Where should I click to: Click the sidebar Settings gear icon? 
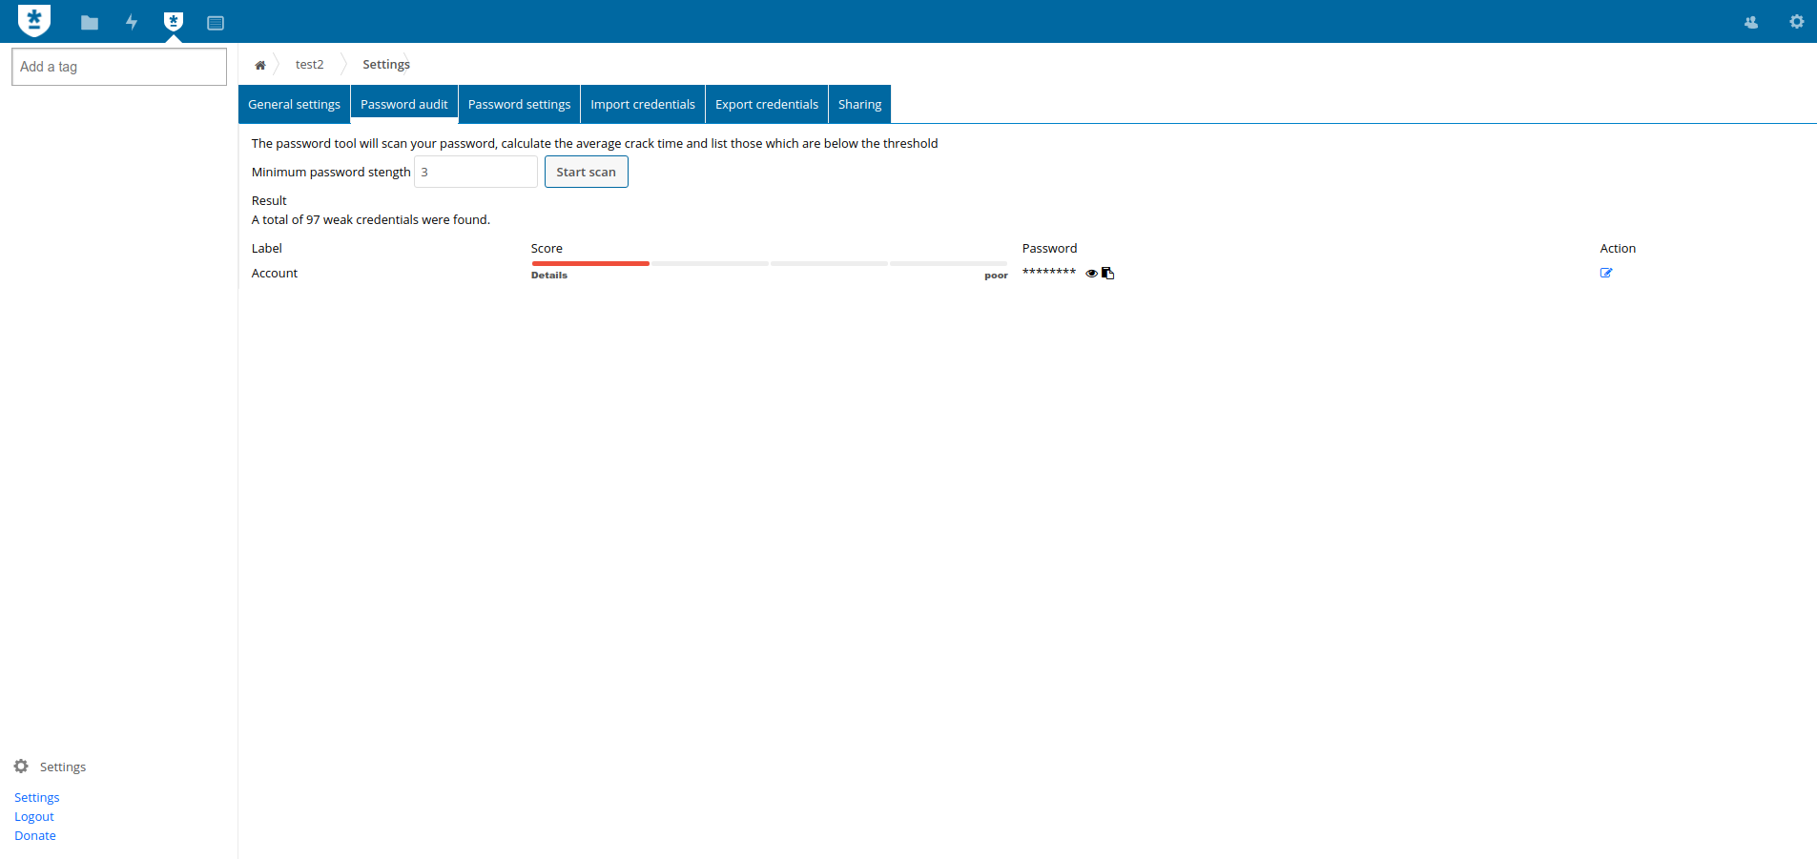[21, 767]
